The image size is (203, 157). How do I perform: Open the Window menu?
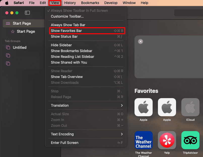(129, 3)
